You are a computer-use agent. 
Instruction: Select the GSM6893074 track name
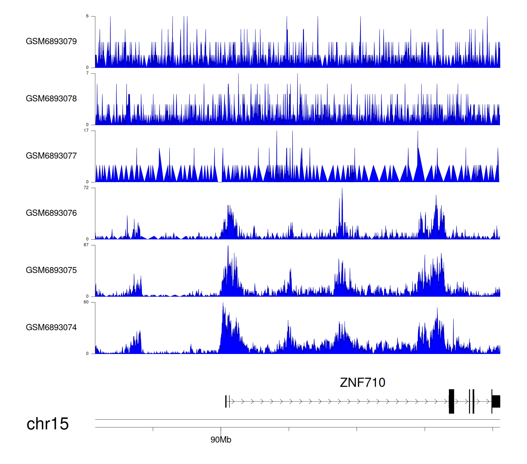[x=51, y=327]
